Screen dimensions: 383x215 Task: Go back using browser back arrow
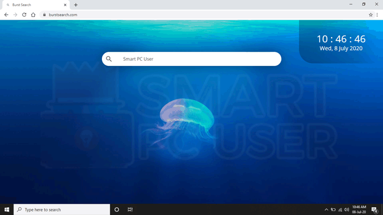(6, 15)
